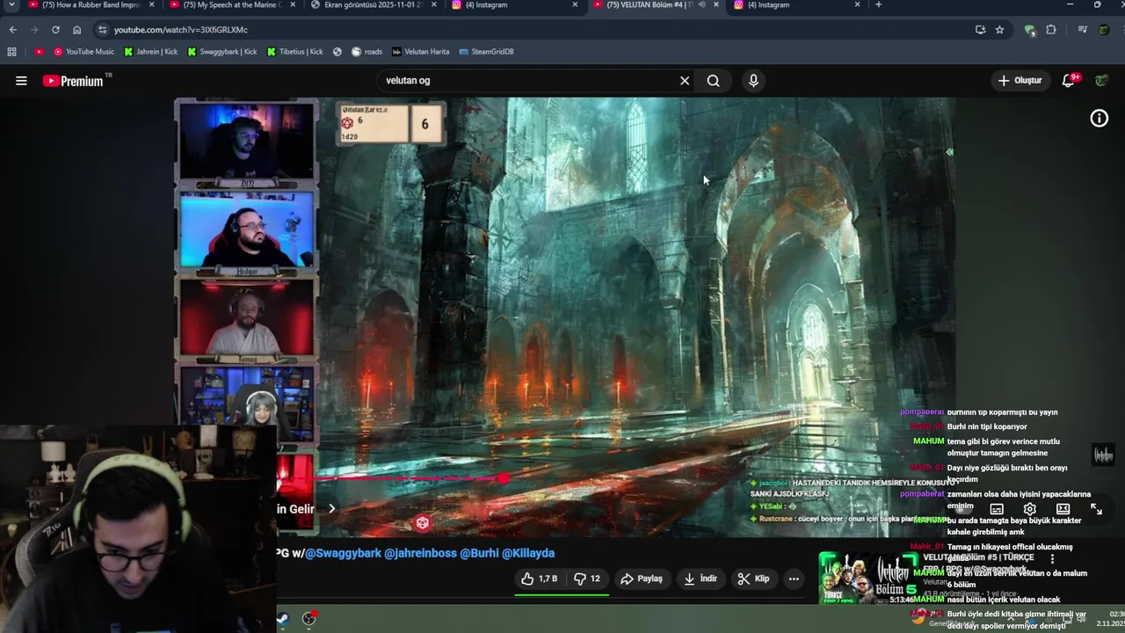
Task: Open the @Swaggybark channel link
Action: pyautogui.click(x=343, y=553)
